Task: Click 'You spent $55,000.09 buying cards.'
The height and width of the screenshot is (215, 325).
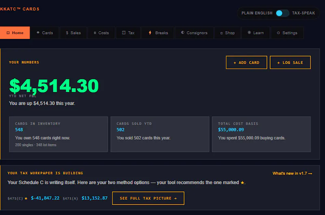Action: tap(251, 138)
